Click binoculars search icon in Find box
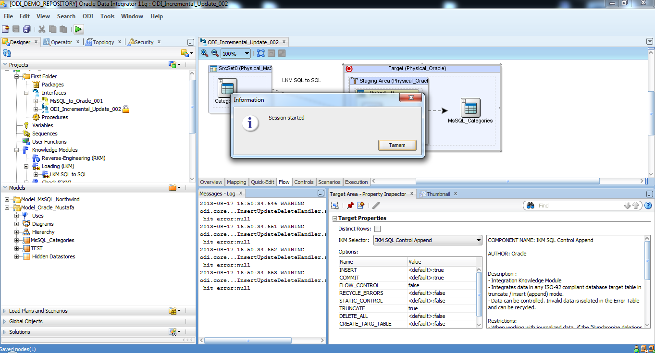The image size is (655, 353). click(531, 206)
